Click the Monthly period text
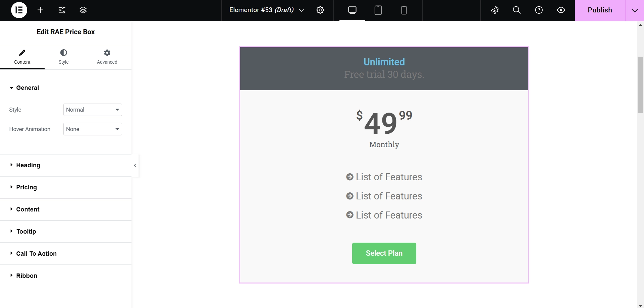644x308 pixels. pyautogui.click(x=384, y=144)
